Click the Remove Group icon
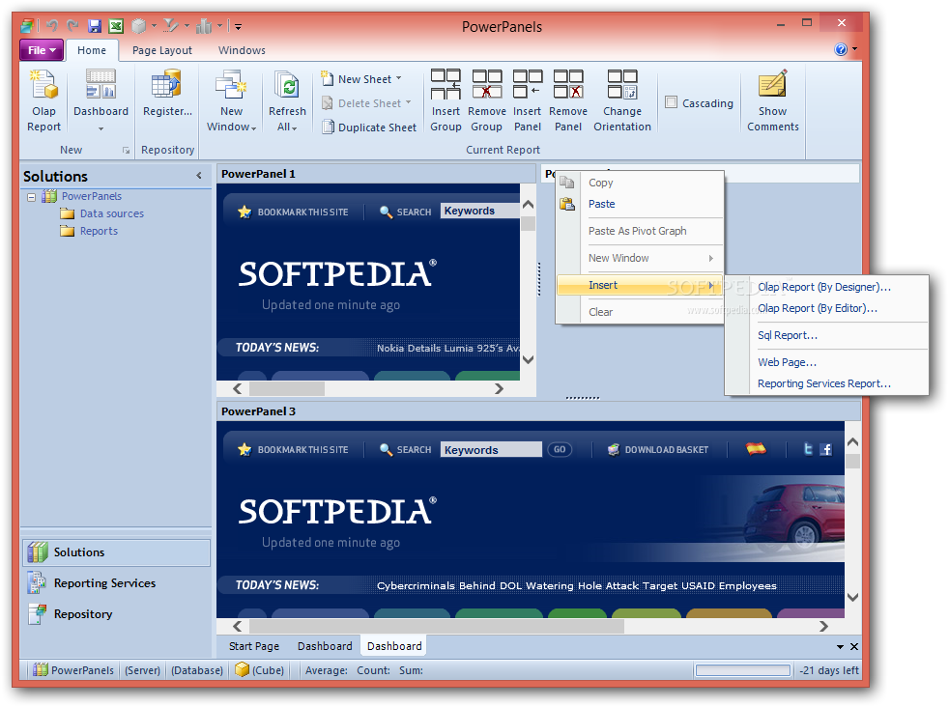 (x=487, y=84)
